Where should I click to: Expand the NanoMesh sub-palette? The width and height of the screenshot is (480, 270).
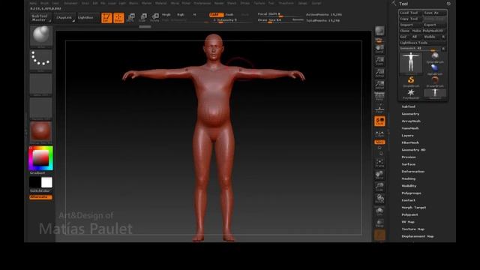click(x=410, y=128)
